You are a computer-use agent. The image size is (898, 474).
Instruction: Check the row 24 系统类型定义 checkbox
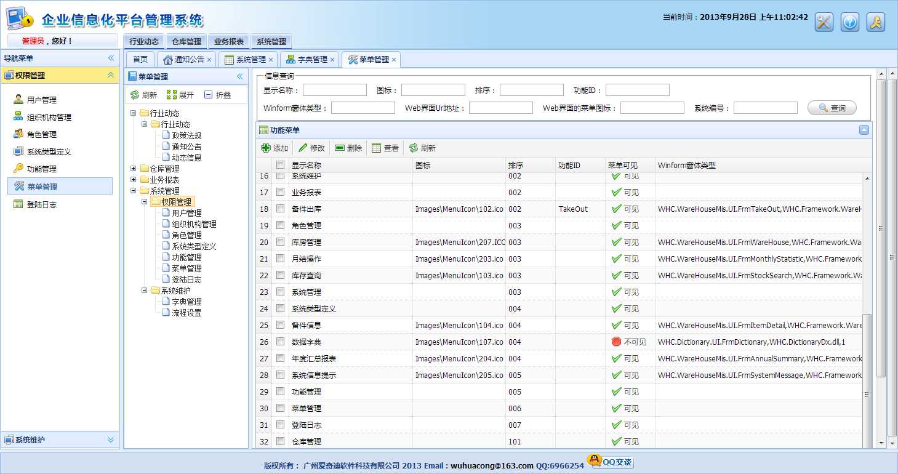tap(281, 309)
